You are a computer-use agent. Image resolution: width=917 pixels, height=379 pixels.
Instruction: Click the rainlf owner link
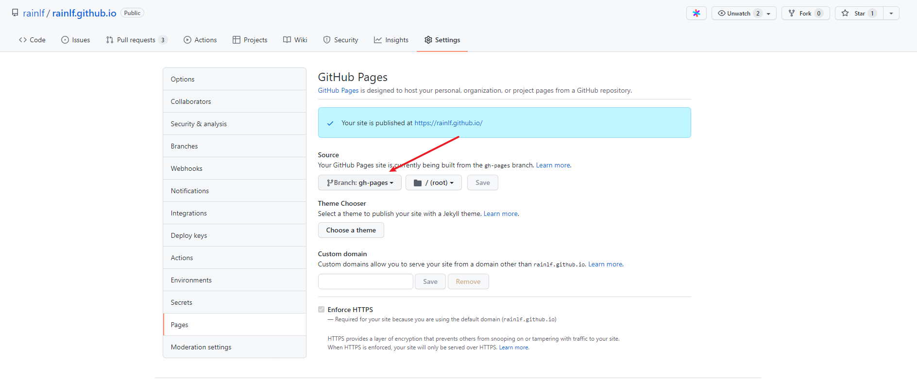pos(34,13)
